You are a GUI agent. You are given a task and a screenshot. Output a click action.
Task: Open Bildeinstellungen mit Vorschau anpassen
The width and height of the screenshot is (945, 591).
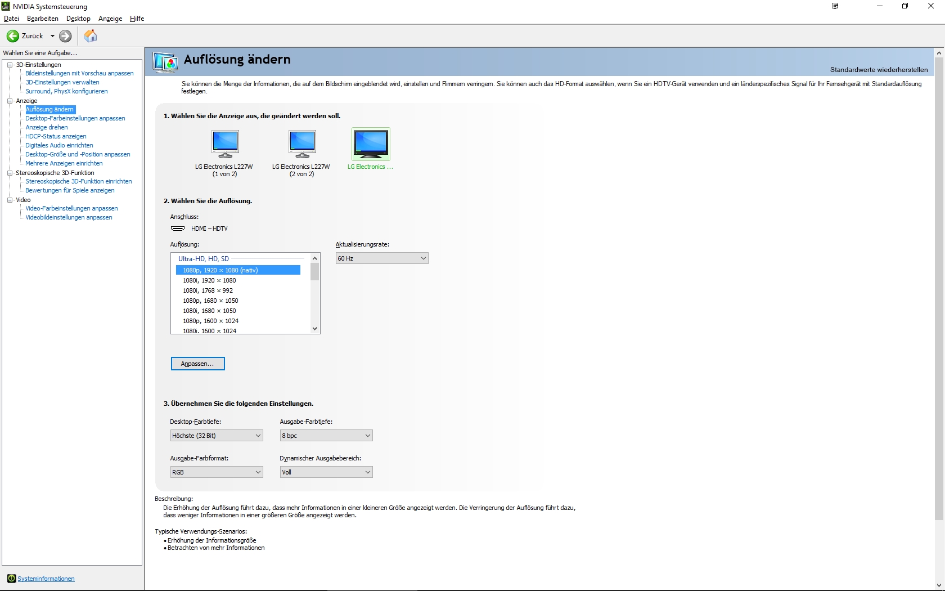click(x=79, y=73)
